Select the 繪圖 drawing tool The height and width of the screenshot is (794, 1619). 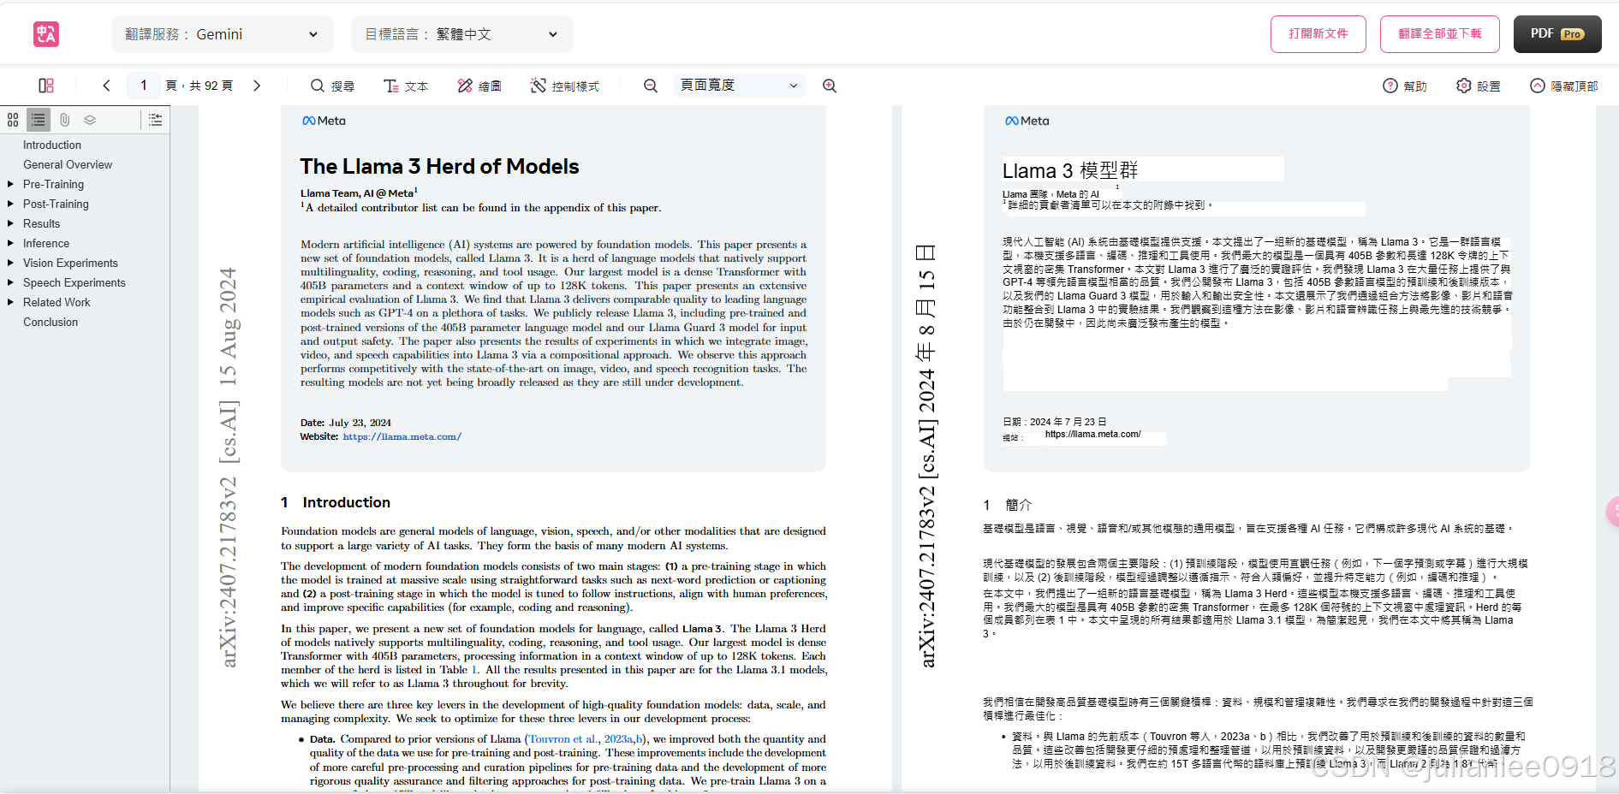coord(479,86)
